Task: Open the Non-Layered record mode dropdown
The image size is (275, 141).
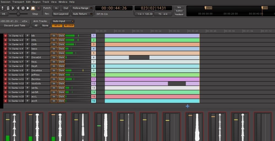Action: [61, 14]
